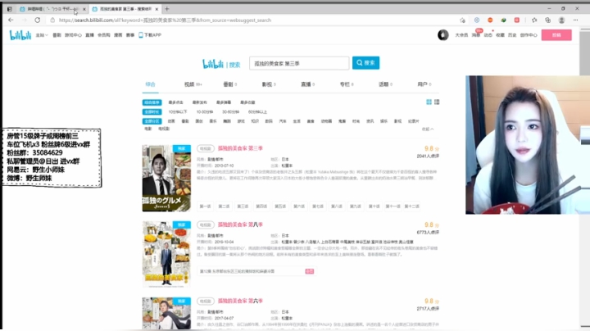Add page to favorites with star-plus icon
The image size is (590, 331).
coord(462,20)
